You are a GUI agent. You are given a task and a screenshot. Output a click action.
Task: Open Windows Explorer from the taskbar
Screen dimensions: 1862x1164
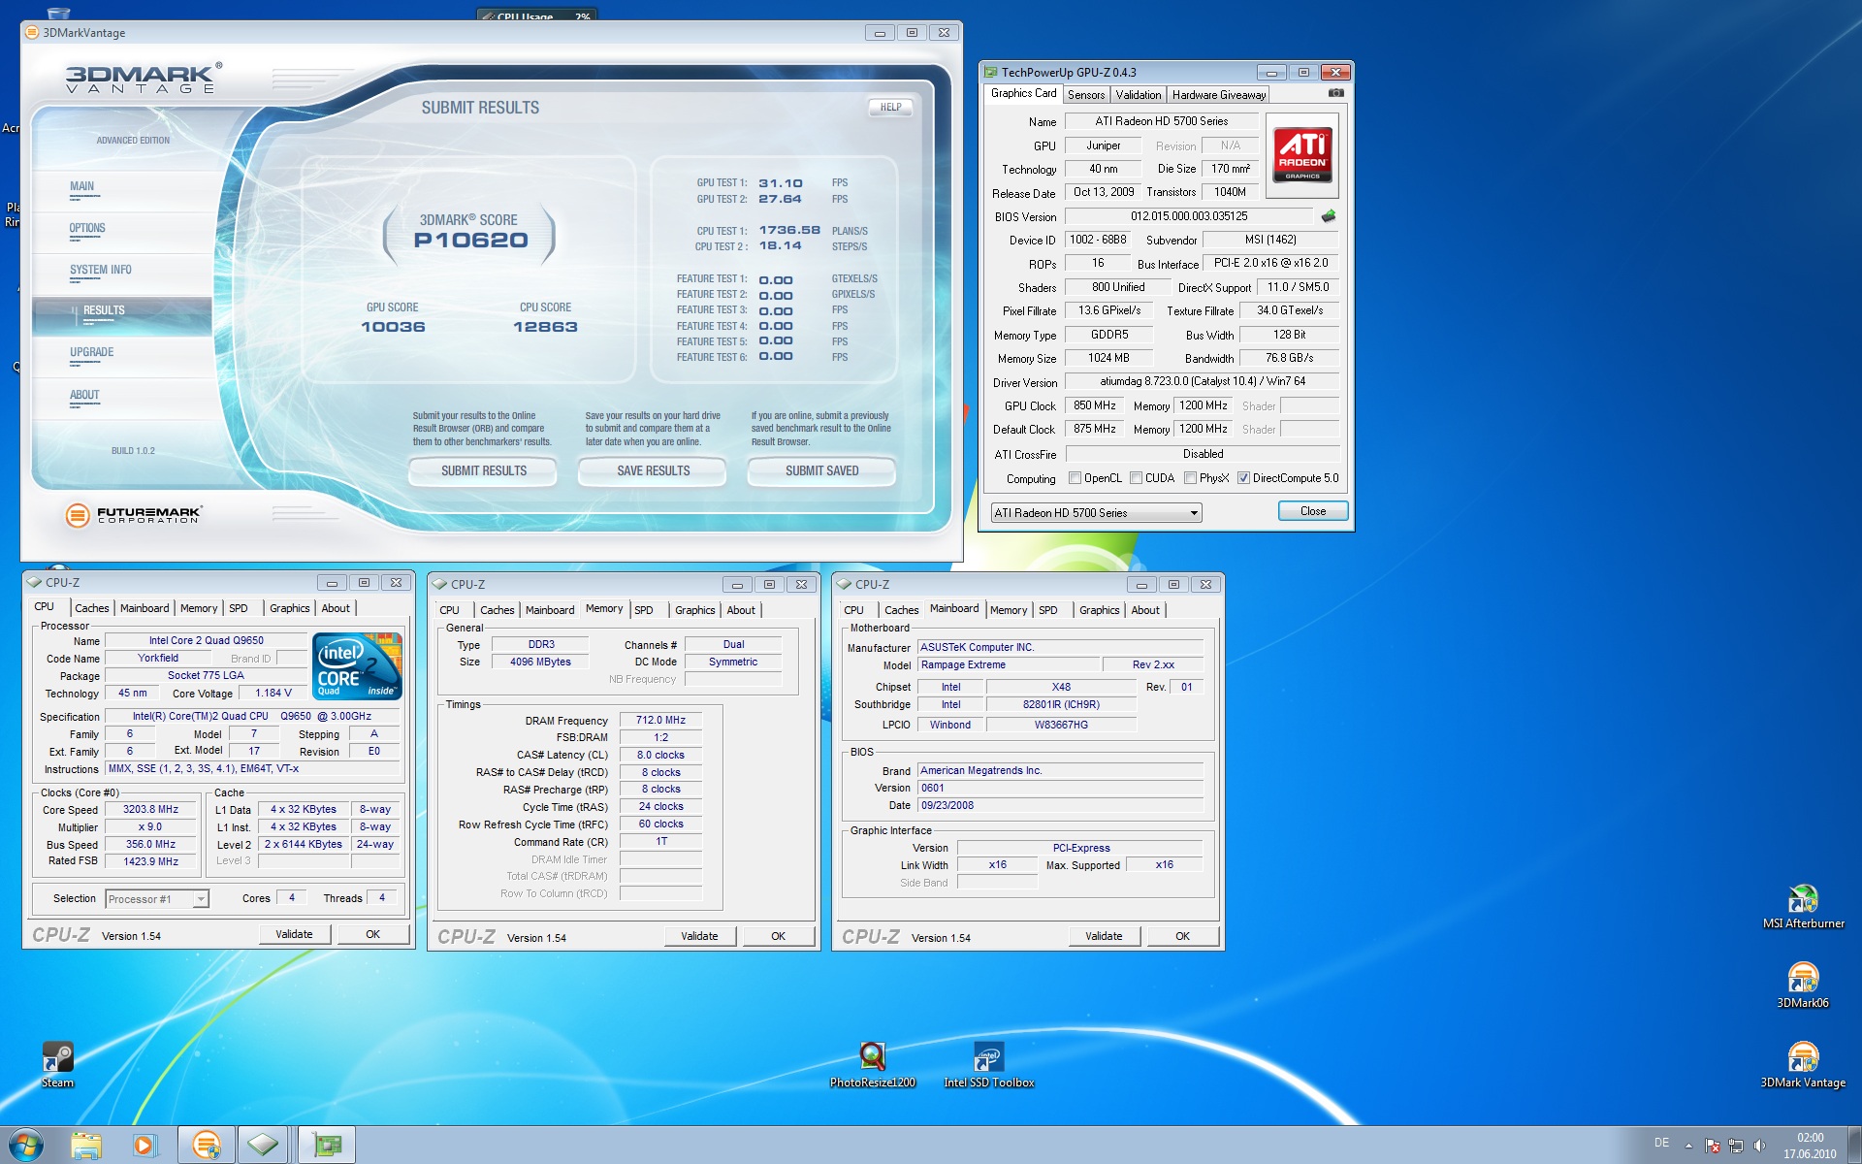(86, 1146)
